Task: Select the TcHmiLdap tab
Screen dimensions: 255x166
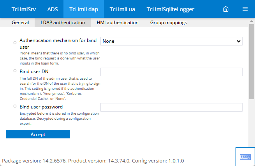Action: click(x=84, y=9)
